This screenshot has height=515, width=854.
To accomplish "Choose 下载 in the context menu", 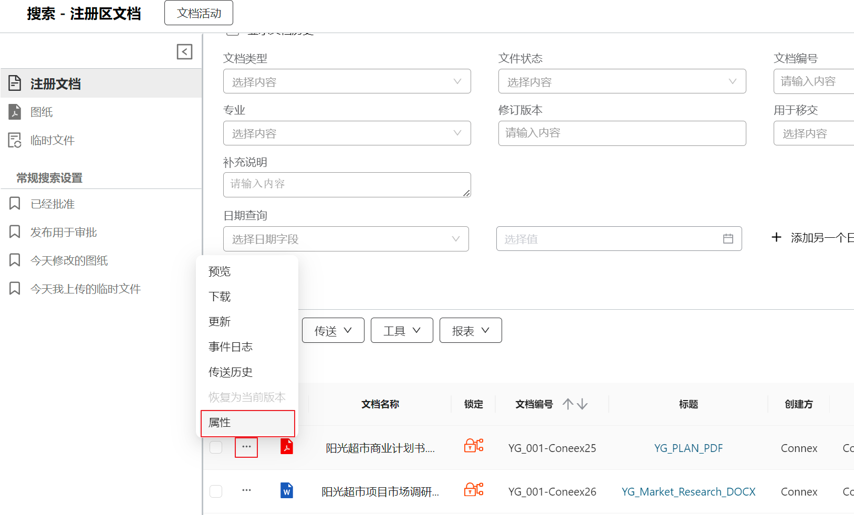I will [x=220, y=297].
